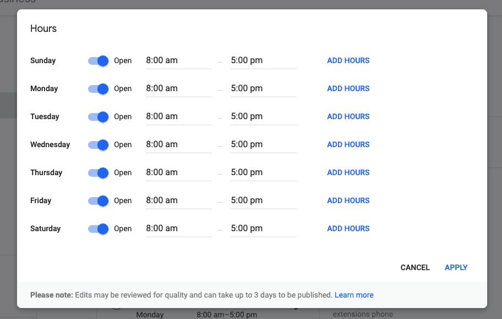Toggle the Friday open switch
Viewport: 502px width, 319px height.
point(98,201)
